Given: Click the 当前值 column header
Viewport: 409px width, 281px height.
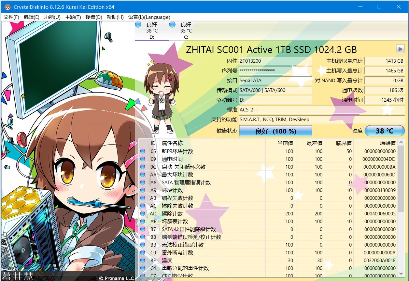Looking at the screenshot, I should [280, 143].
